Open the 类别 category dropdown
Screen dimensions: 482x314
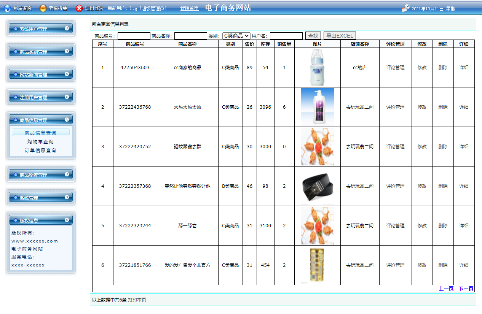(236, 36)
